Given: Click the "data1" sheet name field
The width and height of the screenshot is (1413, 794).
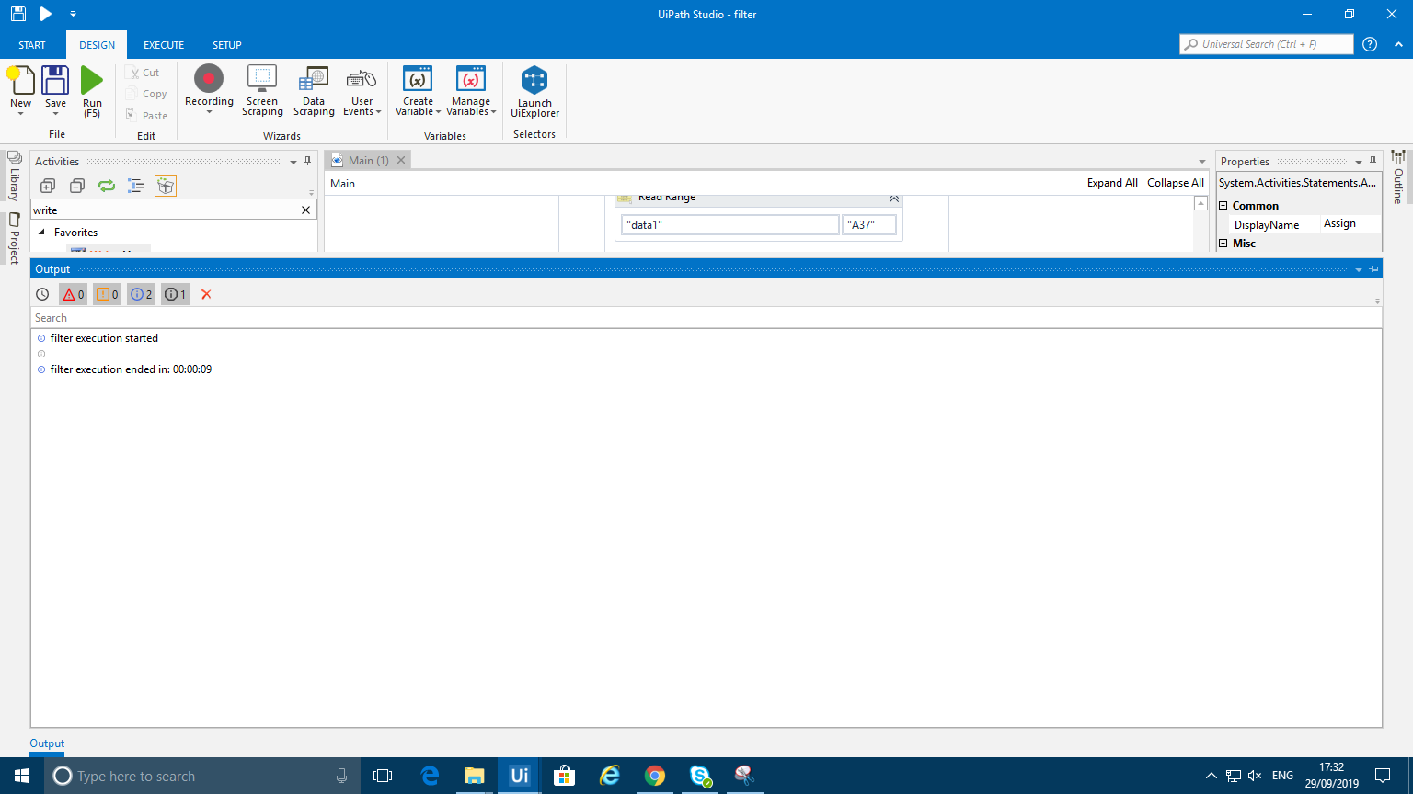Looking at the screenshot, I should coord(730,224).
